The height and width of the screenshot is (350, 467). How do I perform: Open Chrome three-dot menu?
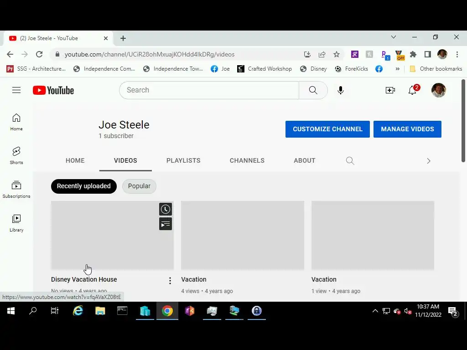[457, 54]
